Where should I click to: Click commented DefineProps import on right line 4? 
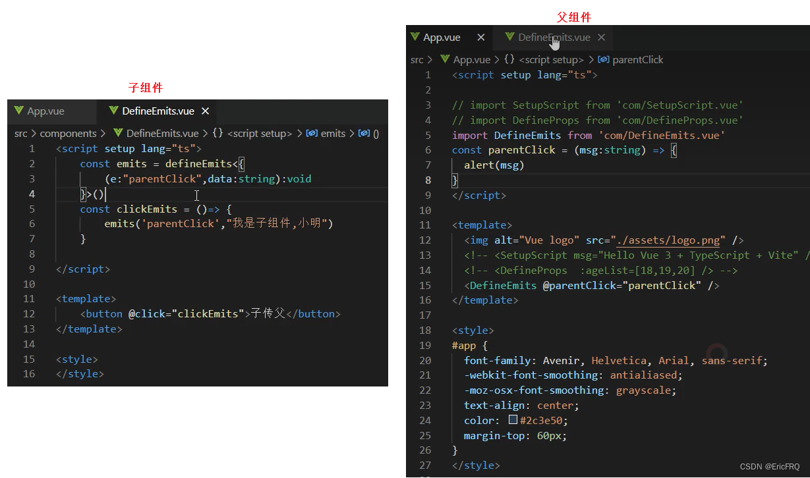coord(598,120)
